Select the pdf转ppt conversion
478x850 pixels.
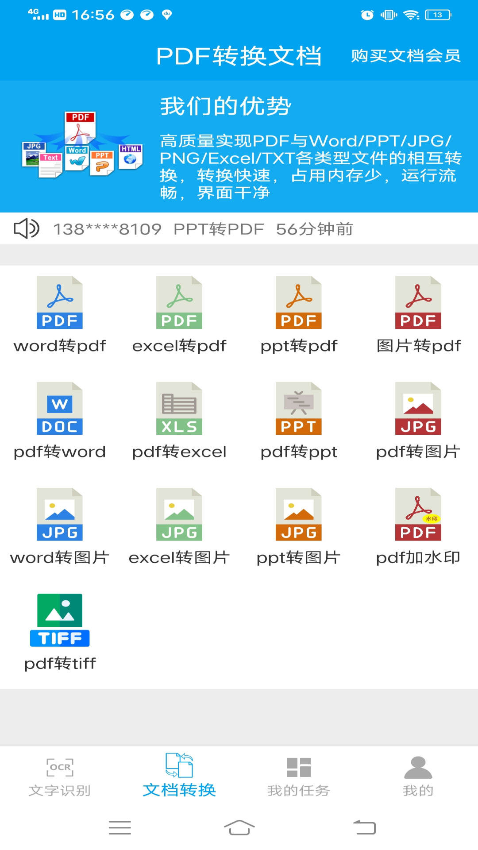[x=299, y=409]
